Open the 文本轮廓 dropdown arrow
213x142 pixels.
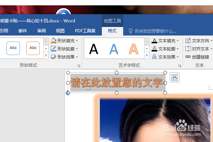tap(178, 49)
